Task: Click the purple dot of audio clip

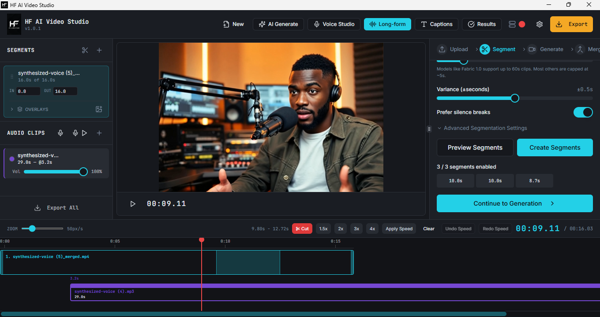Action: click(x=12, y=159)
